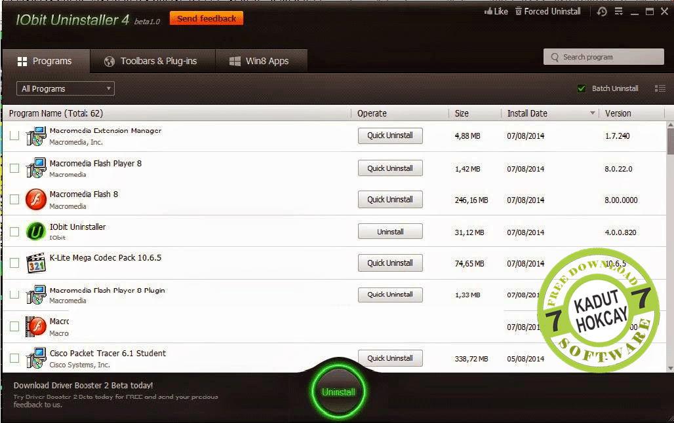This screenshot has width=674, height=423.
Task: Click the big green Uninstall button
Action: [338, 392]
